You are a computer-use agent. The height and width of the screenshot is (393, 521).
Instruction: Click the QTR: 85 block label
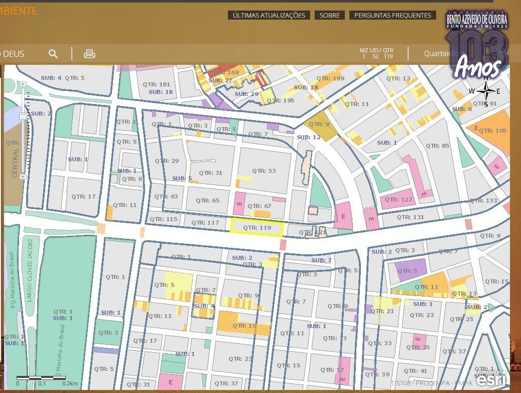click(x=438, y=145)
